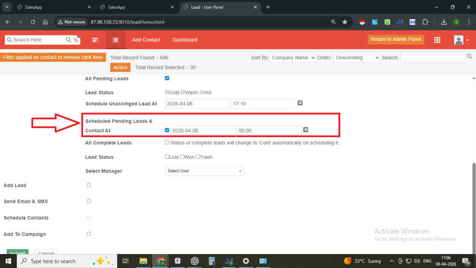Open Calculator from the Windows taskbar
The image size is (476, 268).
click(x=212, y=261)
